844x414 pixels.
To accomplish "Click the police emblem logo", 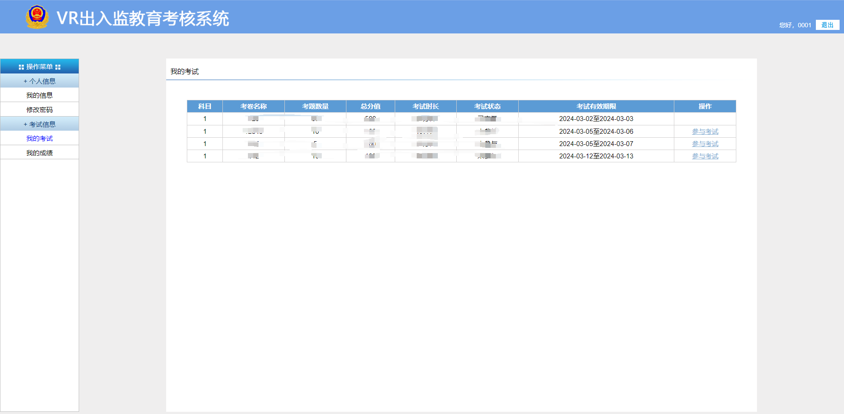I will click(37, 17).
